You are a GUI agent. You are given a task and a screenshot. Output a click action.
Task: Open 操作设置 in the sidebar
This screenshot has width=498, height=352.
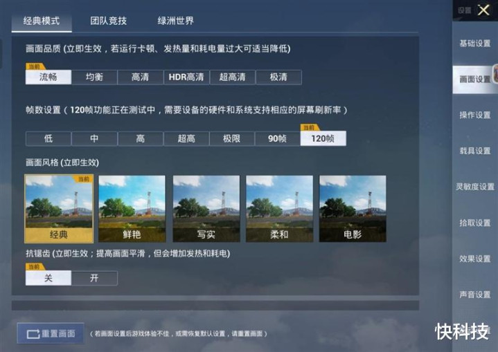(475, 115)
